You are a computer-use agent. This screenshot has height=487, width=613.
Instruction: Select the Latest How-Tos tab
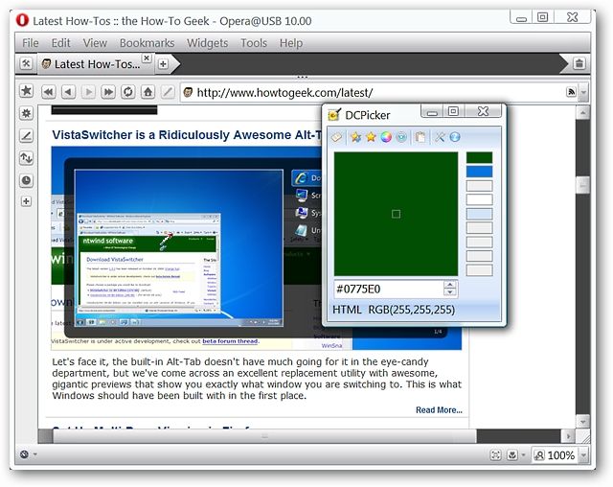point(94,64)
